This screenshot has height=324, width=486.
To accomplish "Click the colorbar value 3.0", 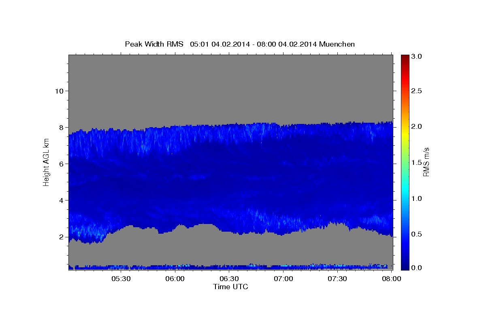I will pos(416,56).
